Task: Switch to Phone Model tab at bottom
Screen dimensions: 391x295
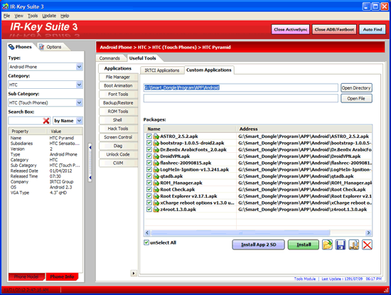Action: tap(26, 277)
